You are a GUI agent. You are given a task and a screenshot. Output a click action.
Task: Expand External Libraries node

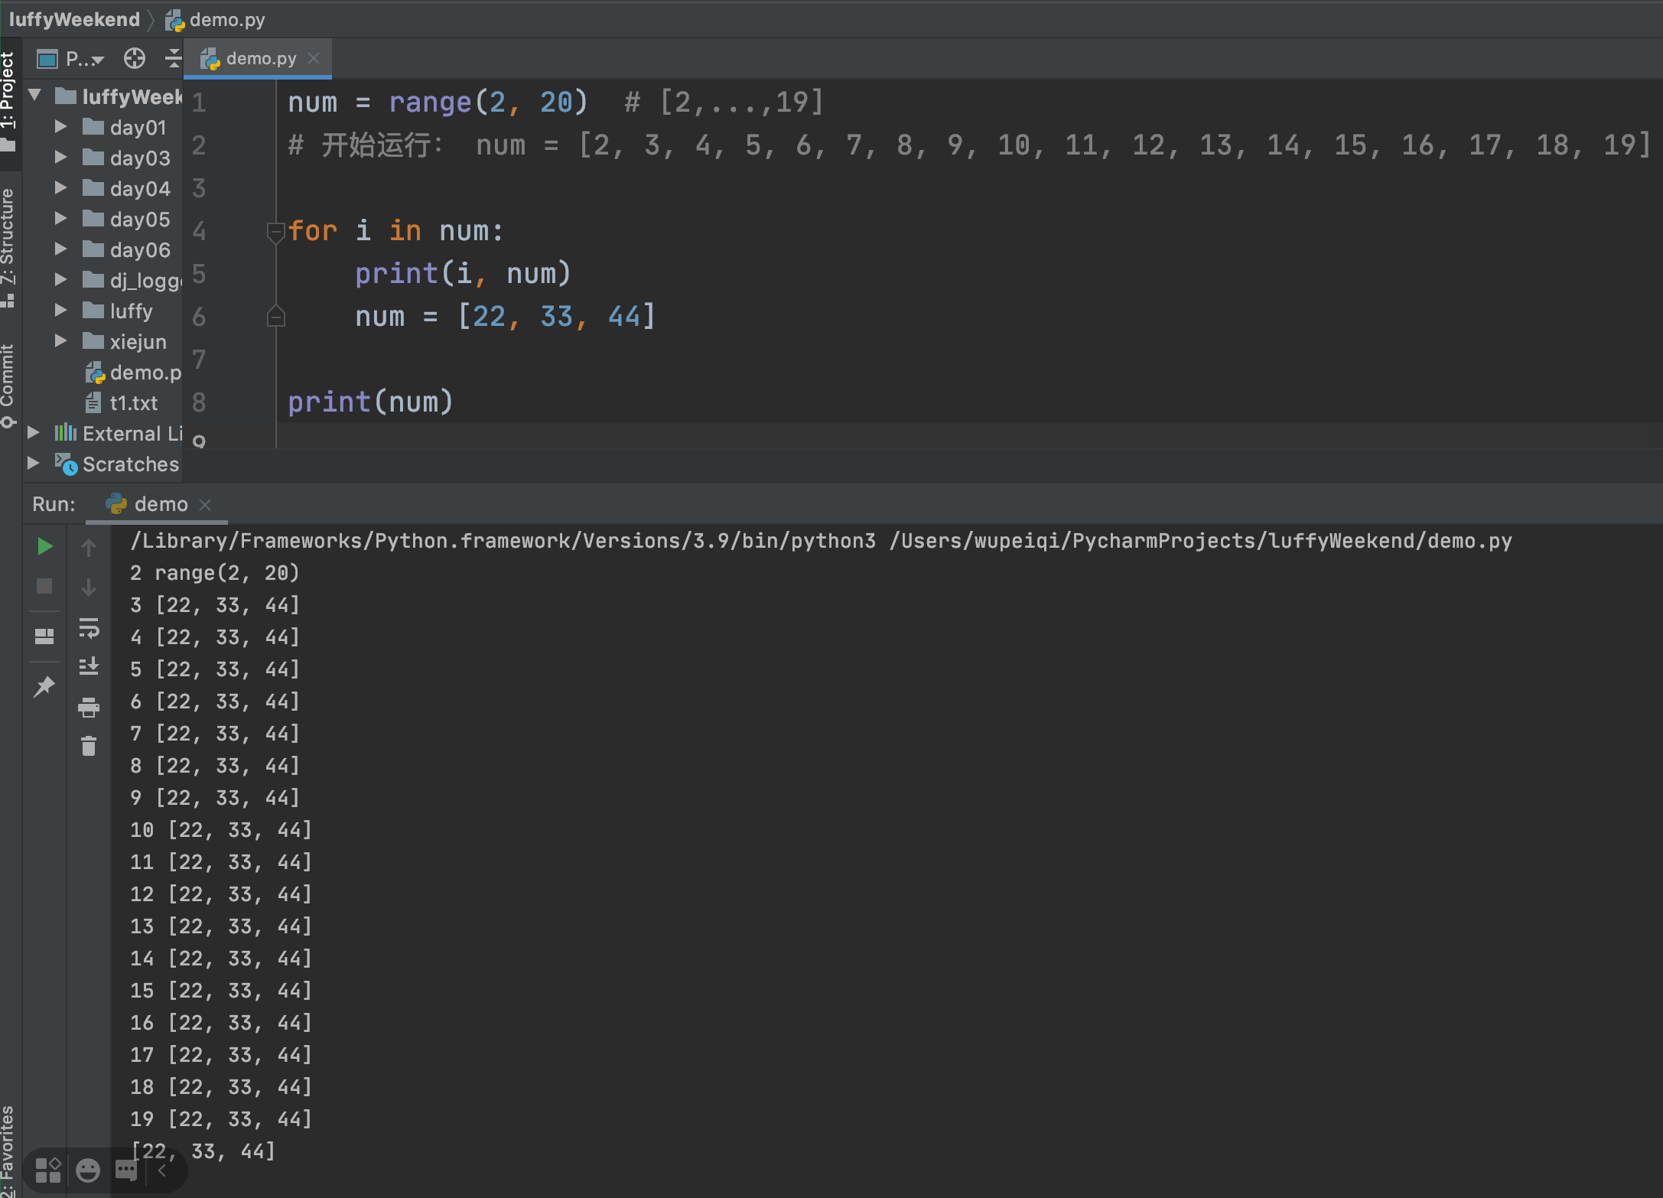[34, 432]
